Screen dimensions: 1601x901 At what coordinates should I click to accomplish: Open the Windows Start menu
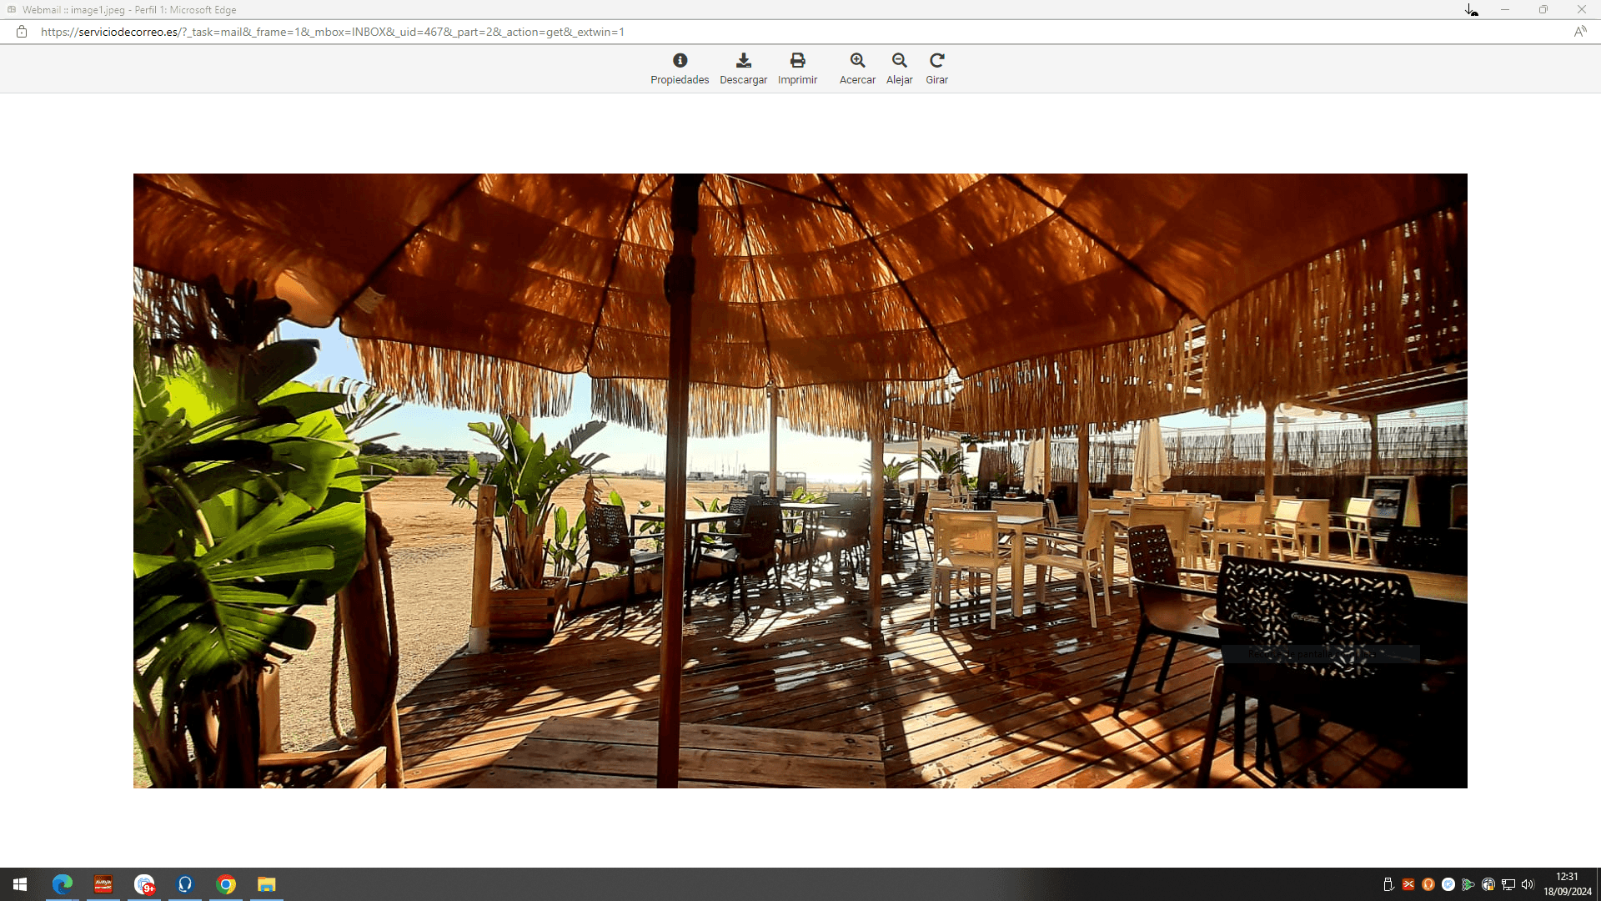20,884
